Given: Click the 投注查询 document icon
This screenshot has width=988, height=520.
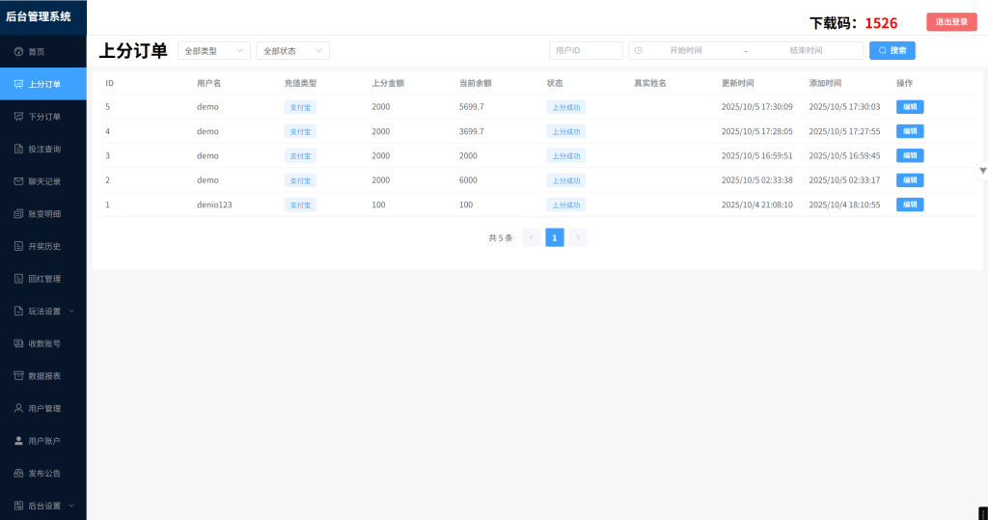Looking at the screenshot, I should (18, 149).
